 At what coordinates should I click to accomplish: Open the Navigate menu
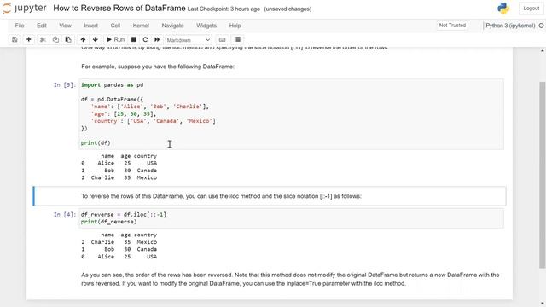[x=172, y=26]
